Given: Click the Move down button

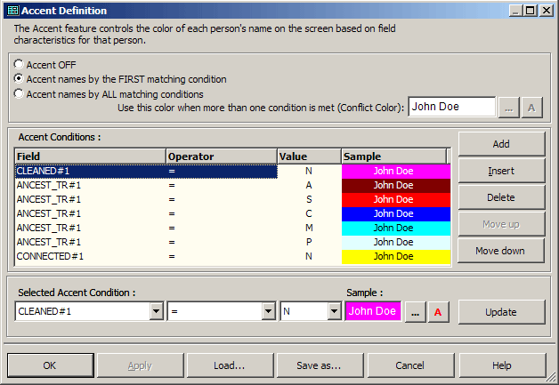Looking at the screenshot, I should pos(501,251).
